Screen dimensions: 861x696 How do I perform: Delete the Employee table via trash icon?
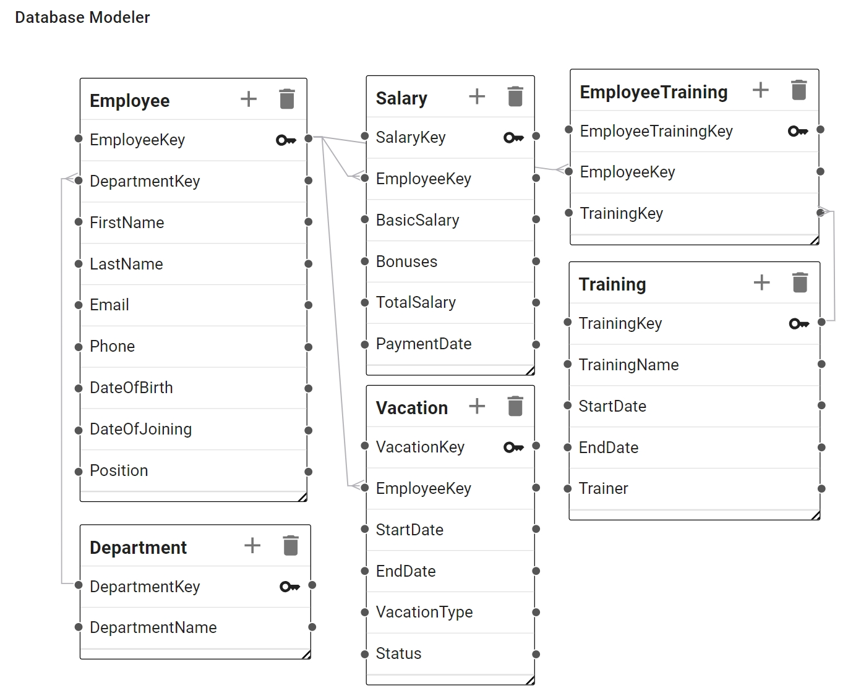[x=287, y=99]
